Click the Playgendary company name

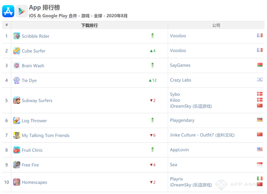coord(183,121)
